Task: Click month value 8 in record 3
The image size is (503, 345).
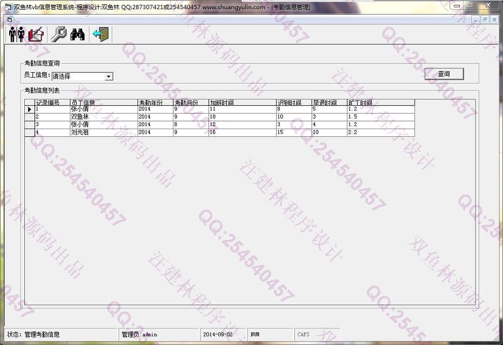Action: 191,125
